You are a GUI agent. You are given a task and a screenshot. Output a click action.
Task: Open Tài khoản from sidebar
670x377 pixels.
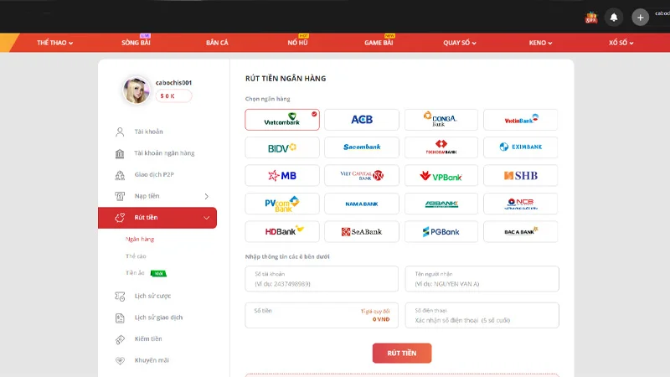pyautogui.click(x=148, y=132)
